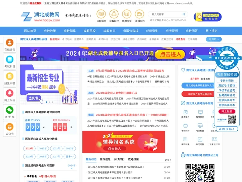The width and height of the screenshot is (242, 182).
Task: Click the red 成绩查询 process link
Action: pyautogui.click(x=180, y=39)
